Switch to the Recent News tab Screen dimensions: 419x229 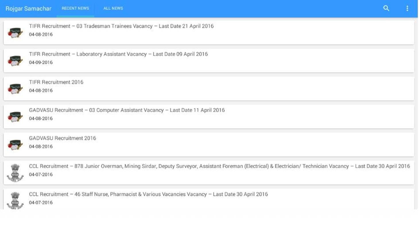75,8
